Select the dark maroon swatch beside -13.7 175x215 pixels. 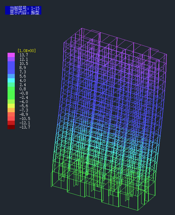pyautogui.click(x=11, y=127)
